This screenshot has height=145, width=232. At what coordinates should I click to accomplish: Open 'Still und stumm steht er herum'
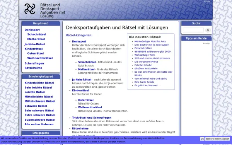(x=152, y=58)
